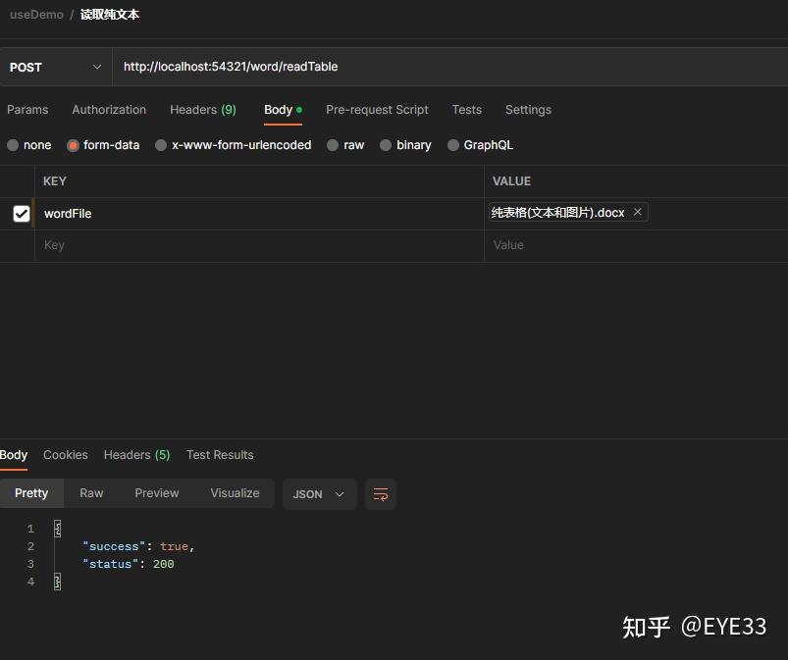Open the Headers (9) request tab
This screenshot has height=660, width=788.
tap(203, 109)
